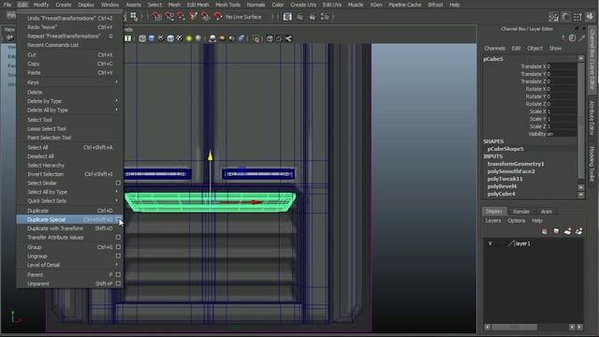Open Parent options box
Viewport: 599px width, 337px height.
[118, 274]
